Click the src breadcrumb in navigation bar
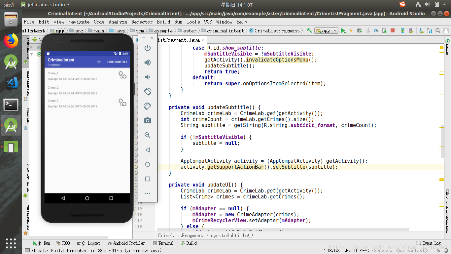The width and height of the screenshot is (451, 254). tap(77, 31)
